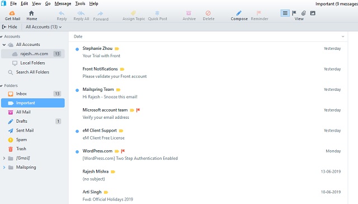The width and height of the screenshot is (358, 204).
Task: Click the Date column header
Action: (x=78, y=36)
